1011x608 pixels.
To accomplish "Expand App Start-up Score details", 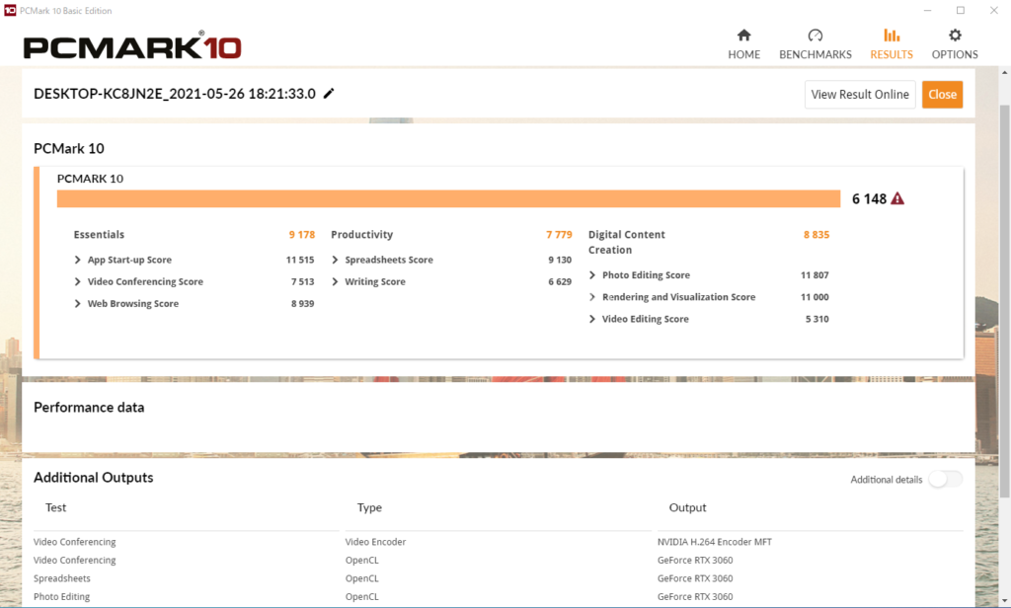I will (77, 260).
